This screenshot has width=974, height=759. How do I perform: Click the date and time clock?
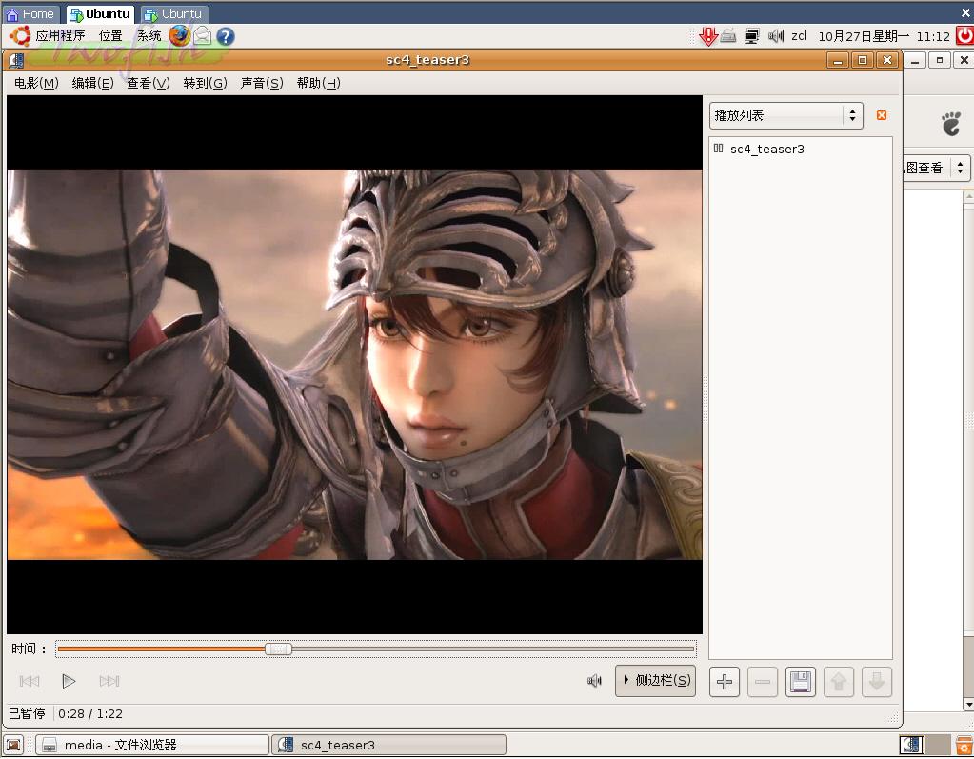884,36
